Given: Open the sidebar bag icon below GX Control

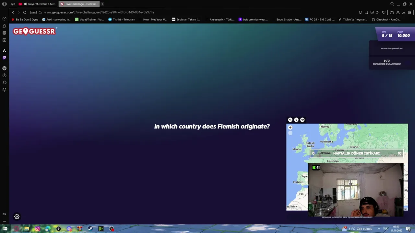Looking at the screenshot, I should pos(5,26).
